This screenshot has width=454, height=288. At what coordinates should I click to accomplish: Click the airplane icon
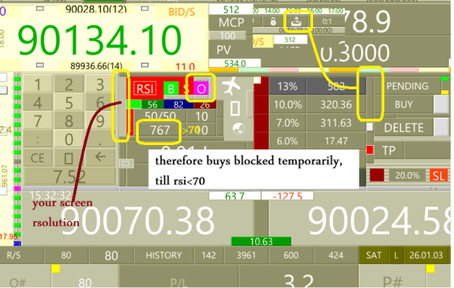(x=231, y=86)
